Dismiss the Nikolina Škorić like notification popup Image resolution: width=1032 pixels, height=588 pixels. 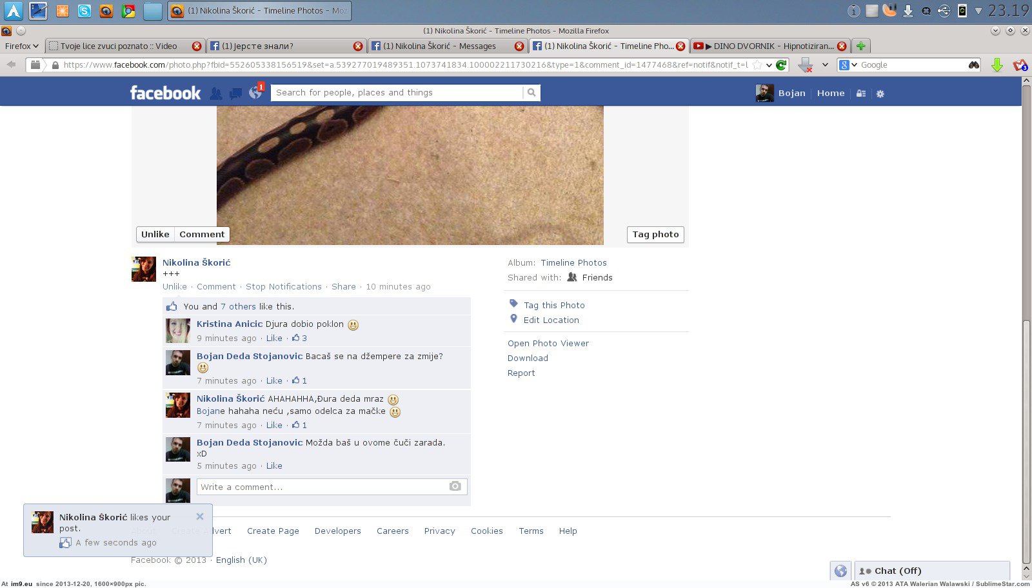coord(200,516)
